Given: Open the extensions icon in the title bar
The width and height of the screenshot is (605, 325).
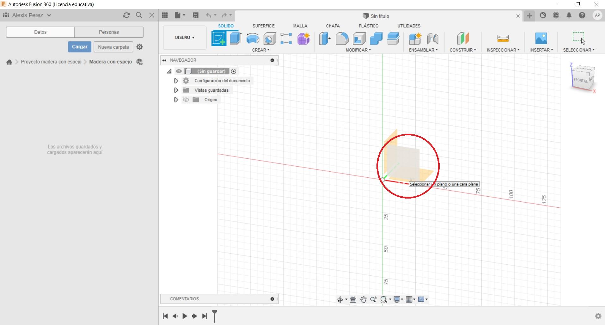Looking at the screenshot, I should point(543,15).
